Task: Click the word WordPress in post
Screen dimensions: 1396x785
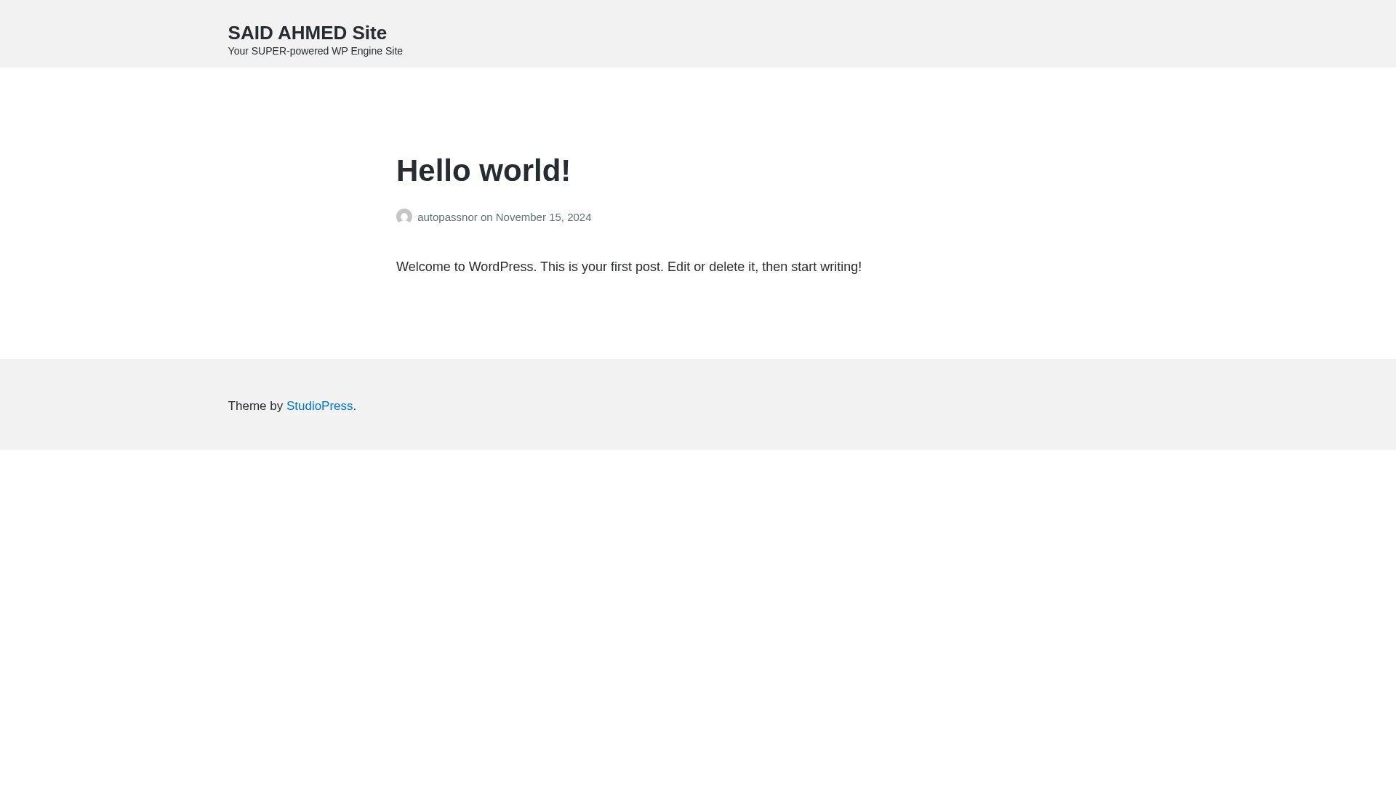Action: coord(501,267)
